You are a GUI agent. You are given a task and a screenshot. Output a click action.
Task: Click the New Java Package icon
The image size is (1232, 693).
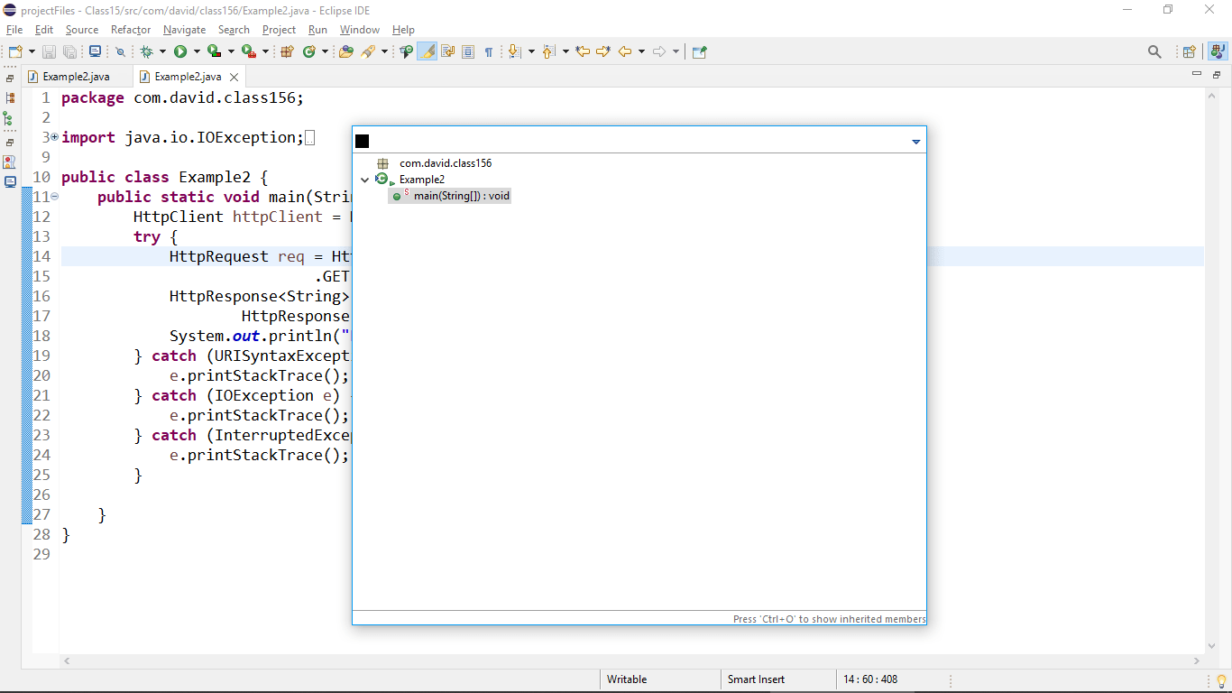[x=288, y=51]
